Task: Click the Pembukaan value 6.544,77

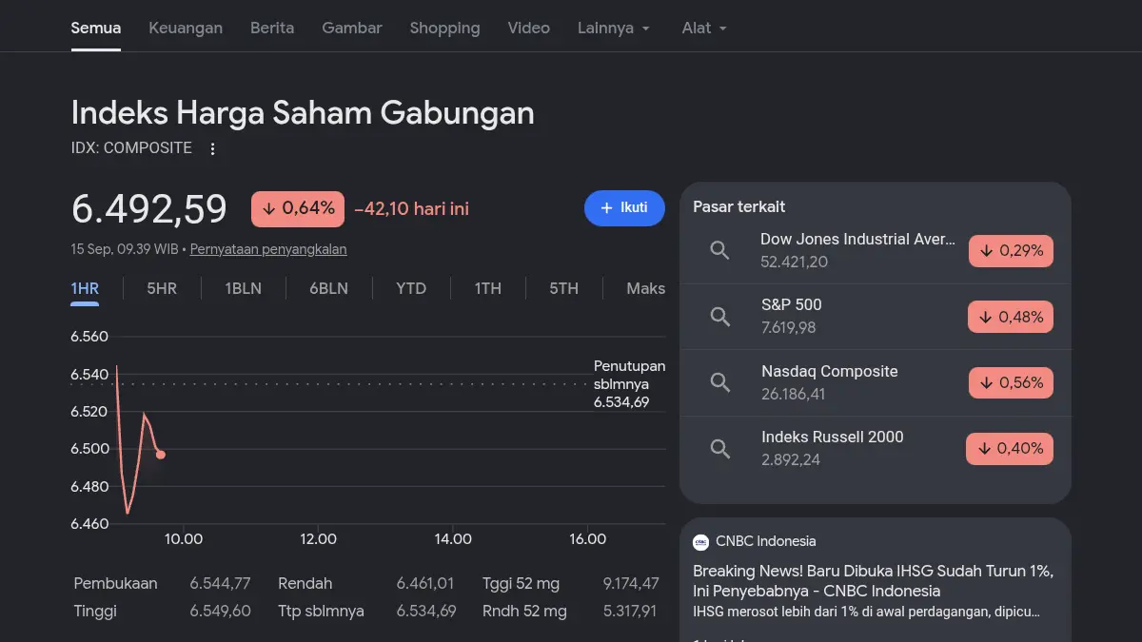Action: (x=221, y=584)
